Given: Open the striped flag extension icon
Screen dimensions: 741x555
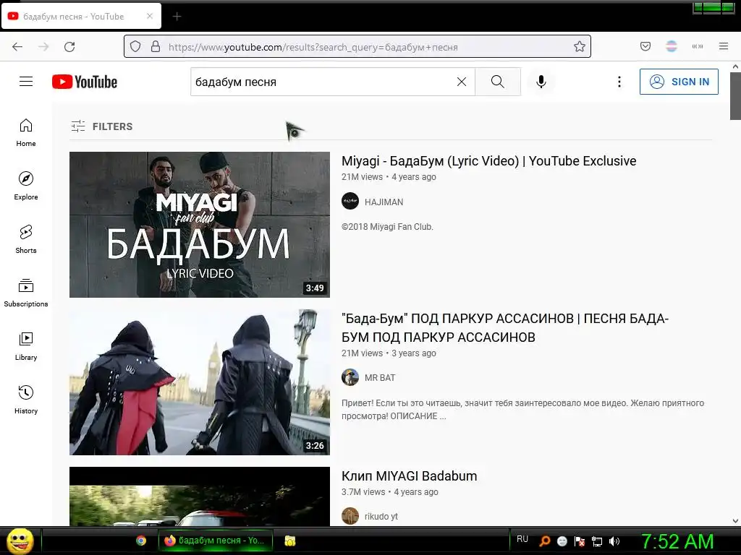Looking at the screenshot, I should tap(672, 46).
